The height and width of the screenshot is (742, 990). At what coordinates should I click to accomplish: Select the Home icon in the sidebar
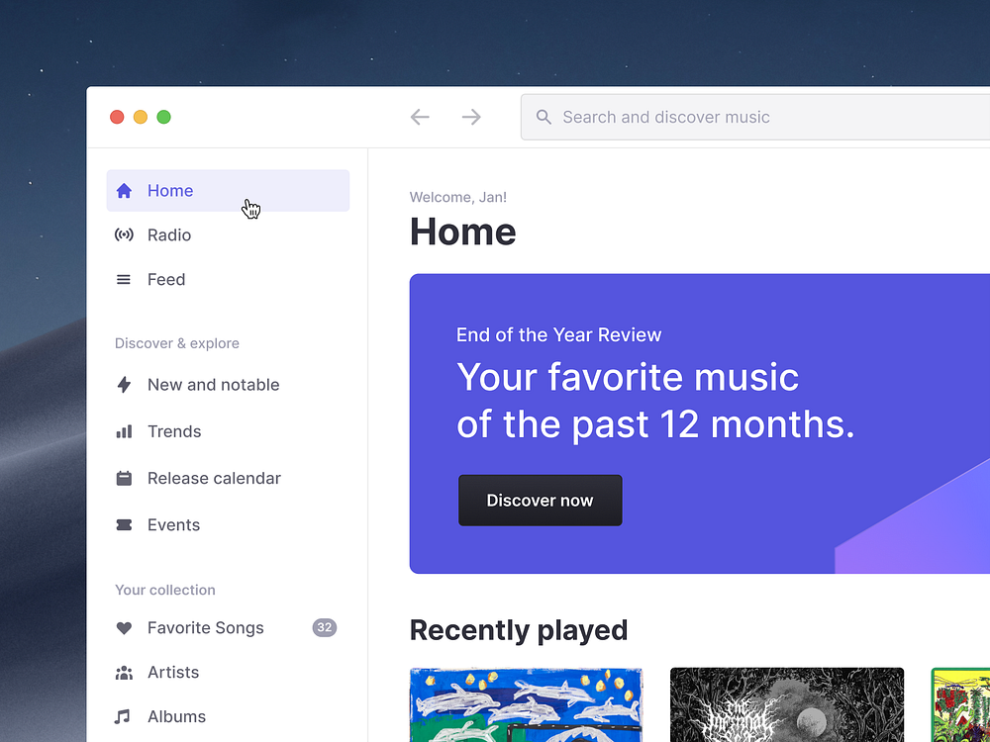click(x=124, y=190)
